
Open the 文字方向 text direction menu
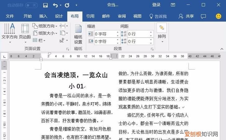pyautogui.click(x=10, y=33)
